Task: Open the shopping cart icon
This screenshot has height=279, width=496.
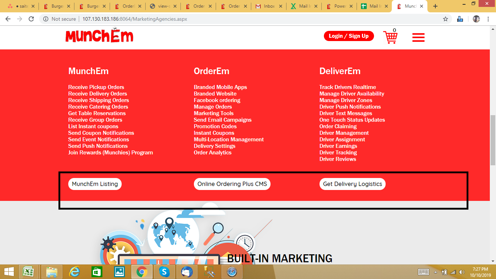Action: 390,37
